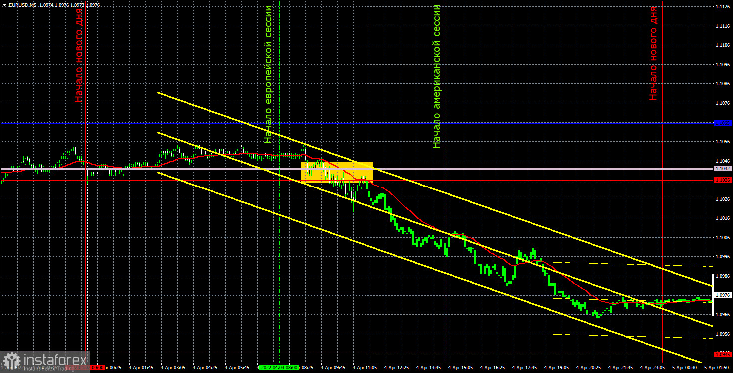Click the green 2022.04.04 08:00 time marker
The width and height of the screenshot is (733, 373).
click(x=279, y=368)
